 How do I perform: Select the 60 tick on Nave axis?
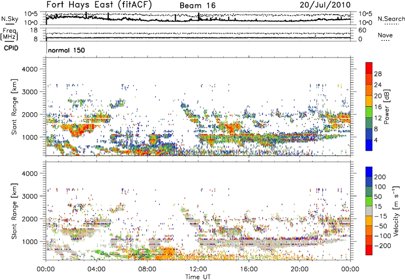click(362, 30)
